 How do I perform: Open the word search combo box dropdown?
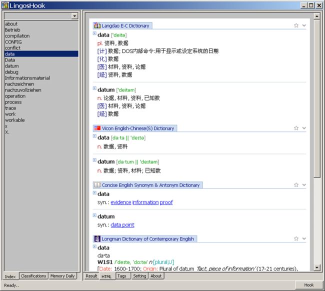74,16
